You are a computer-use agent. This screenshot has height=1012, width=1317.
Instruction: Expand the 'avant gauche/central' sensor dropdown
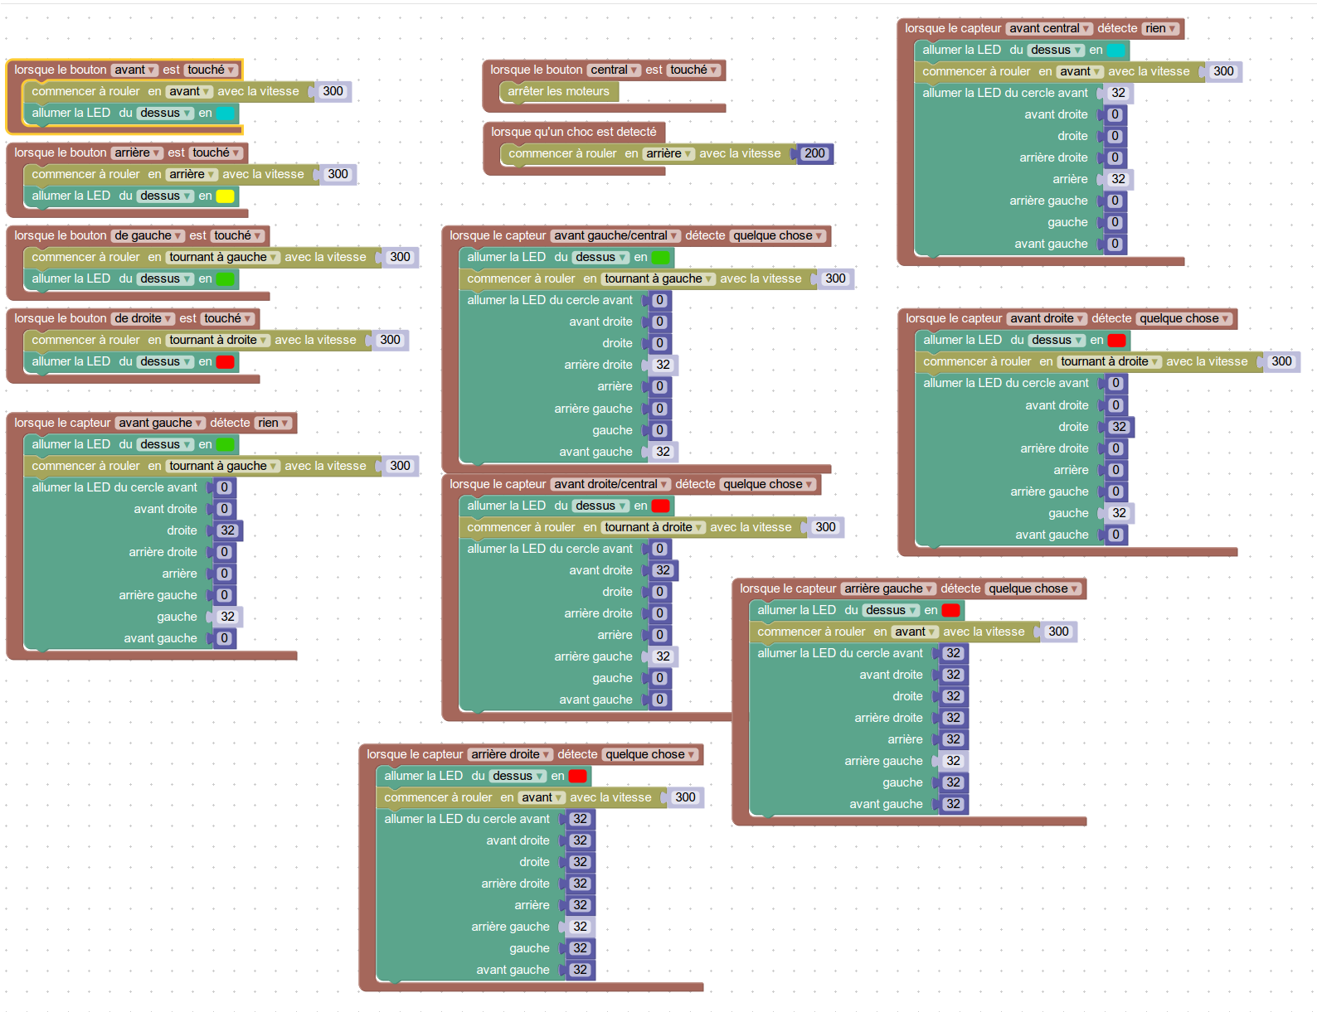[615, 236]
